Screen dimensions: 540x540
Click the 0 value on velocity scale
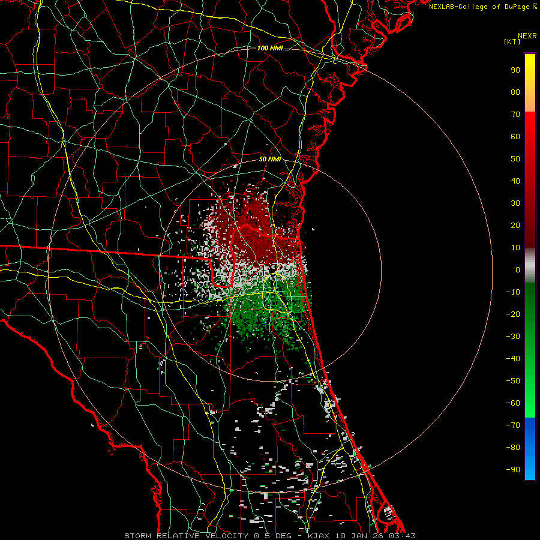pos(518,269)
